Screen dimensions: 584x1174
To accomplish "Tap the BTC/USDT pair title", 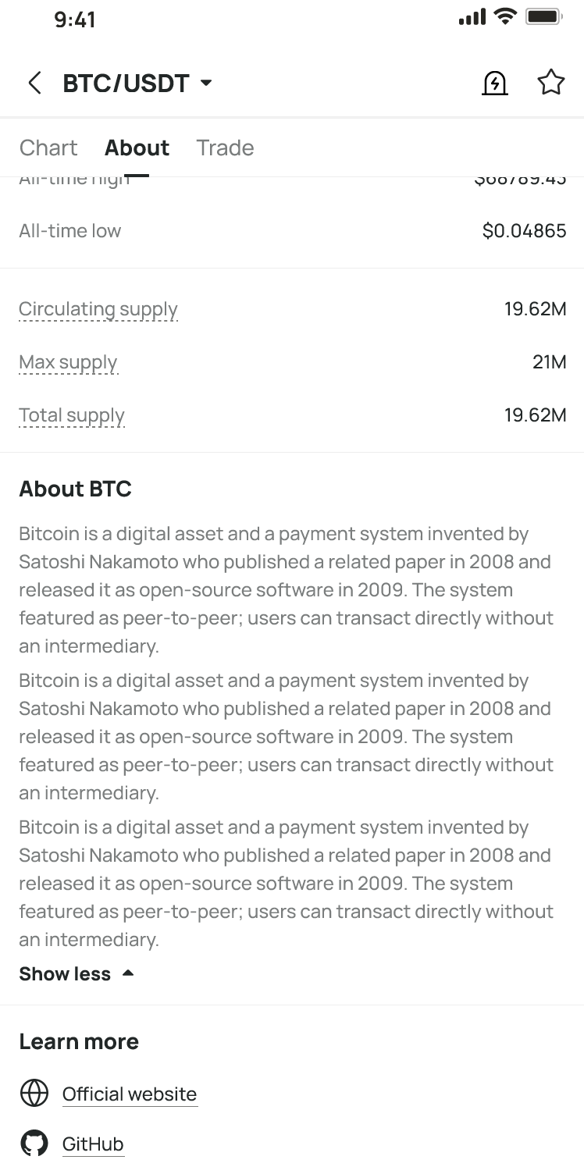I will [x=126, y=83].
